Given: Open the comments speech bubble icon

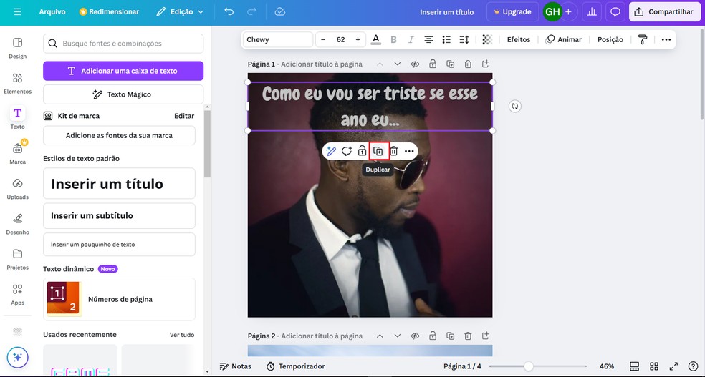Looking at the screenshot, I should [x=615, y=12].
